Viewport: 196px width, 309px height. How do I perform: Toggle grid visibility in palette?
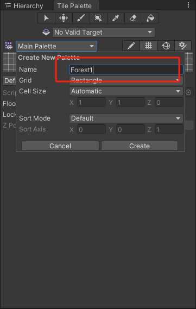pyautogui.click(x=148, y=46)
